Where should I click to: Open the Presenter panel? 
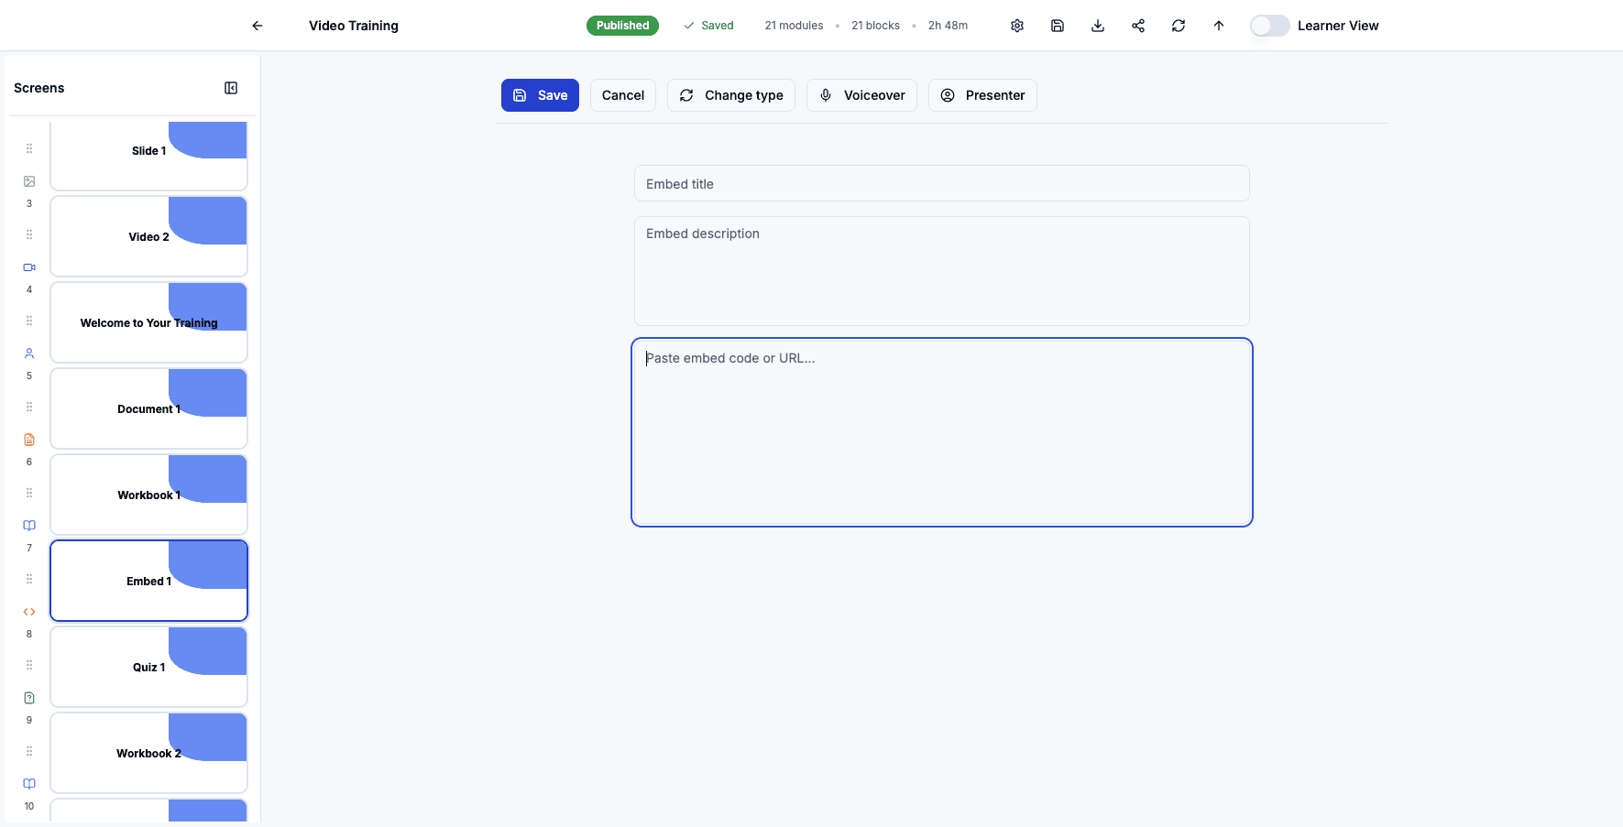(982, 95)
